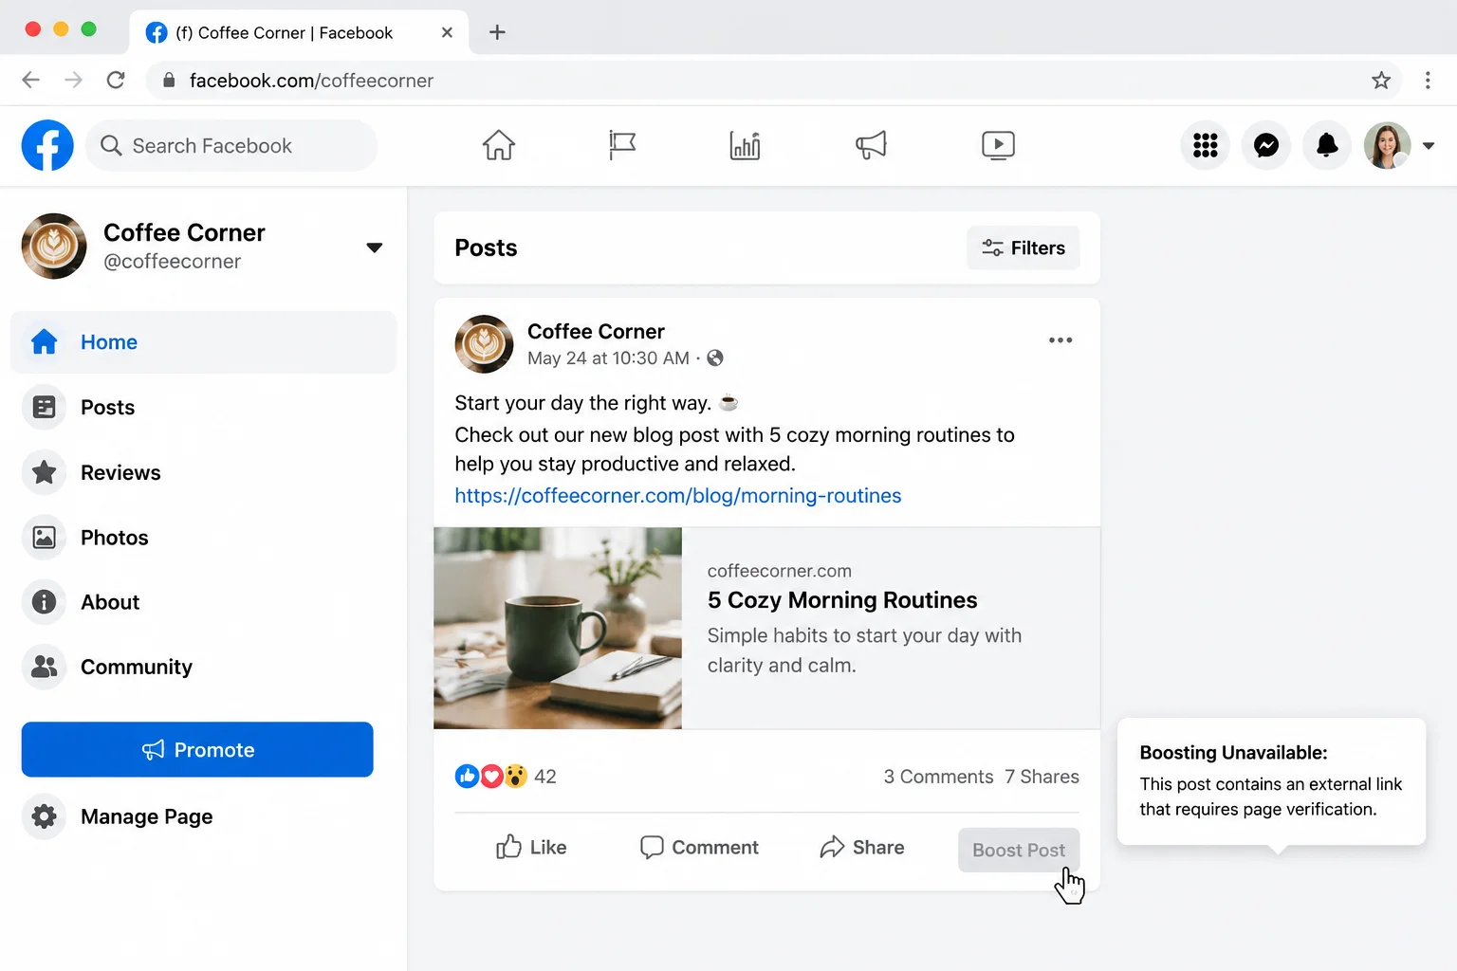Click the post author avatar

coord(484,343)
